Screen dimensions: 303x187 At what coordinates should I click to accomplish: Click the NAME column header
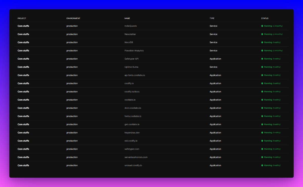[x=127, y=18]
